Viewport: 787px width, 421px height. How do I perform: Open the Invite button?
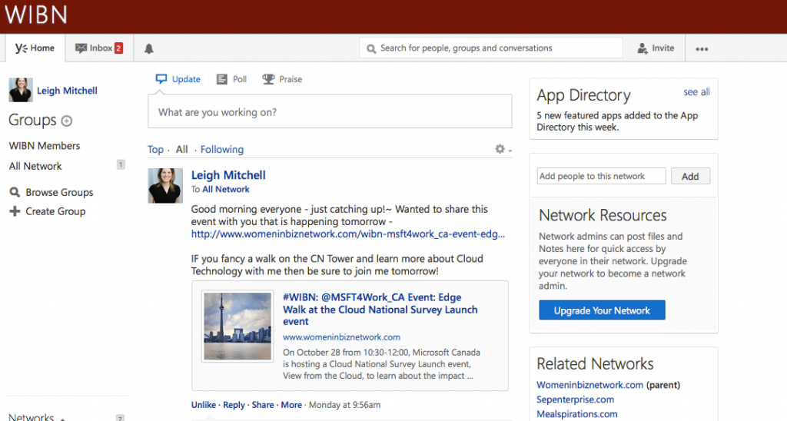[x=656, y=48]
